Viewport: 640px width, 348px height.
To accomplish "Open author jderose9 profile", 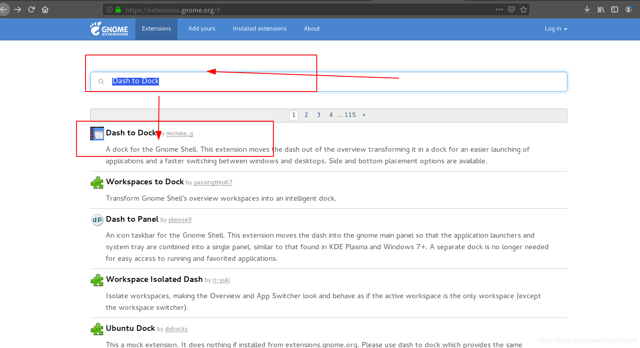I will point(180,220).
